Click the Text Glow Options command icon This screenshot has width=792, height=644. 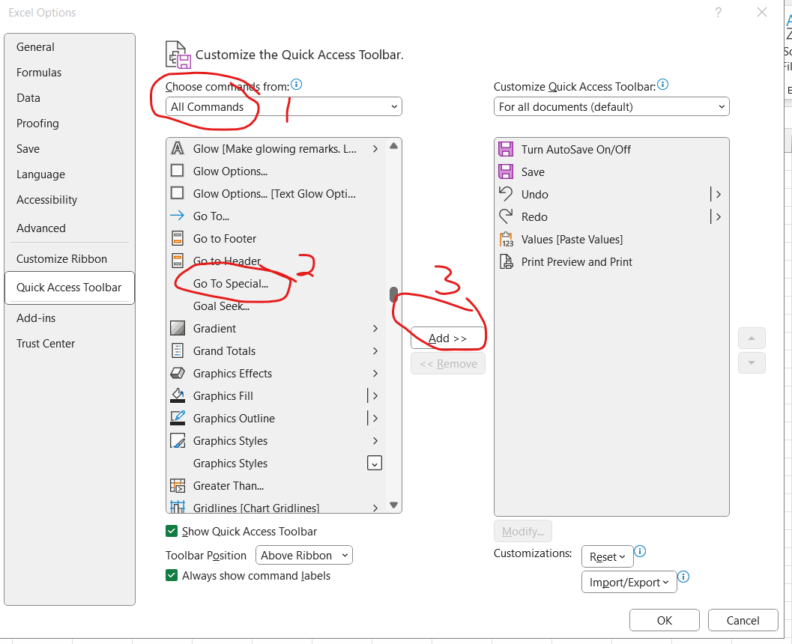178,193
